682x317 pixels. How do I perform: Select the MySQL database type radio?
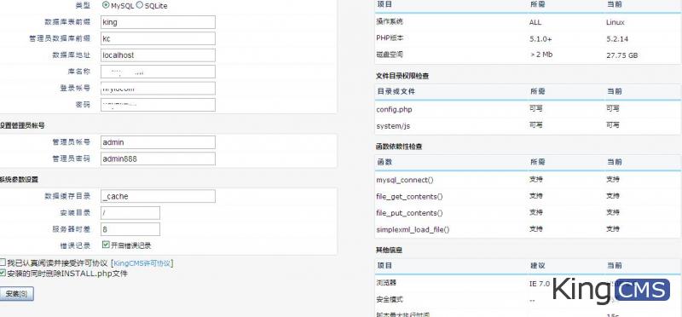(105, 5)
